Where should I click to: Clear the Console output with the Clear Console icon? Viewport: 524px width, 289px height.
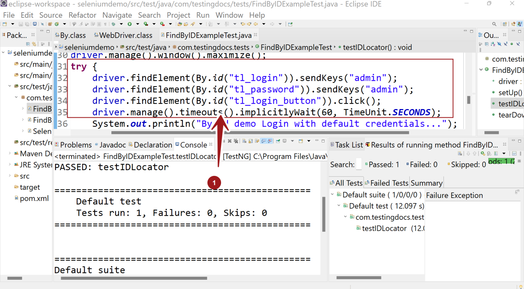coord(244,141)
